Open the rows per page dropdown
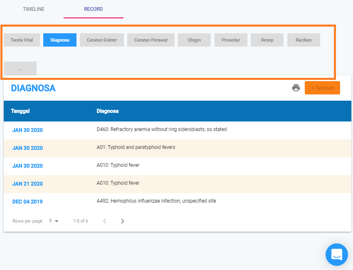Screen dimensions: 353x270 pyautogui.click(x=54, y=221)
